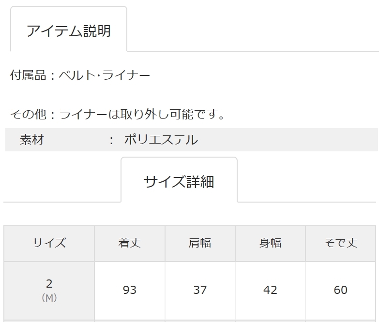The image size is (379, 322).
Task: Select the 37 shoulder width value
Action: (200, 290)
